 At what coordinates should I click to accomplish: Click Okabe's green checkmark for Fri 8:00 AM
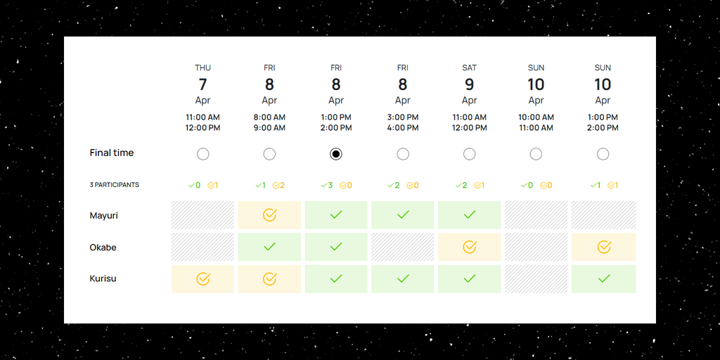point(269,247)
